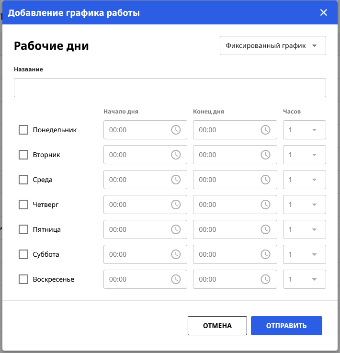340x353 pixels.
Task: Expand hours dropdown for Пятница
Action: point(305,229)
